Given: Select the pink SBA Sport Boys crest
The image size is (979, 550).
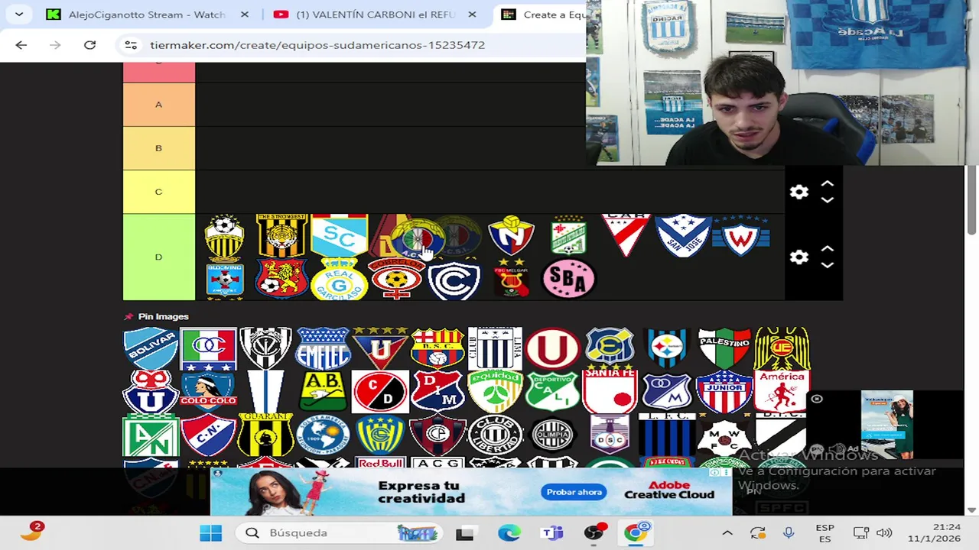Looking at the screenshot, I should [568, 279].
